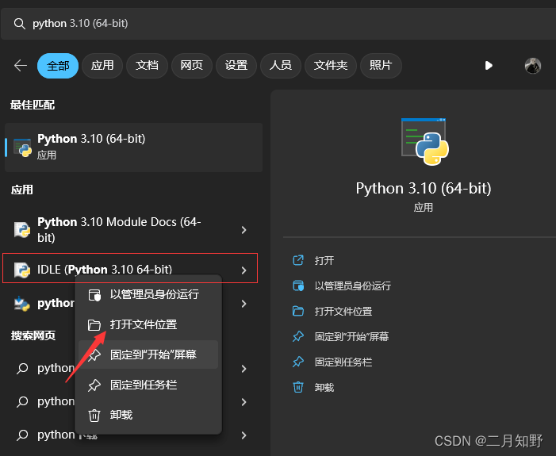
Task: Click the large Python app icon in preview pane
Action: (424, 141)
